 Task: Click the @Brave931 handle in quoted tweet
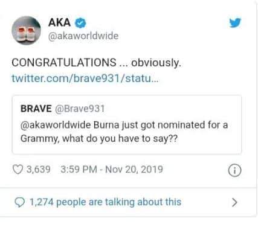80,109
